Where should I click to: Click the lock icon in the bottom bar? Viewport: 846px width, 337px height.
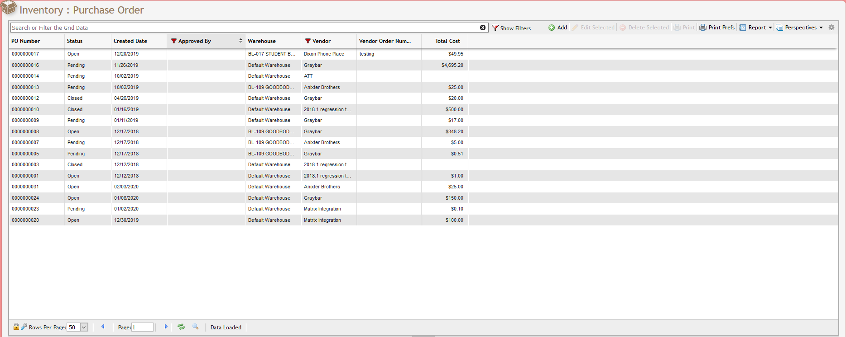tap(16, 327)
